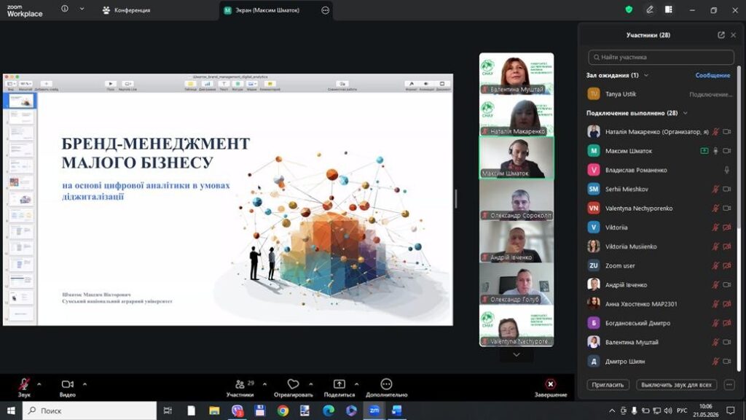Select Олександр Сороколіт's video tile
This screenshot has height=420, width=746.
[517, 200]
